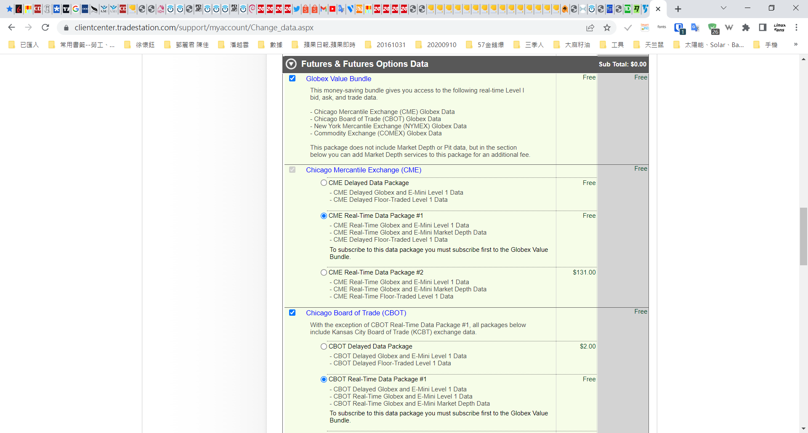Open the fonts extension

pyautogui.click(x=662, y=27)
